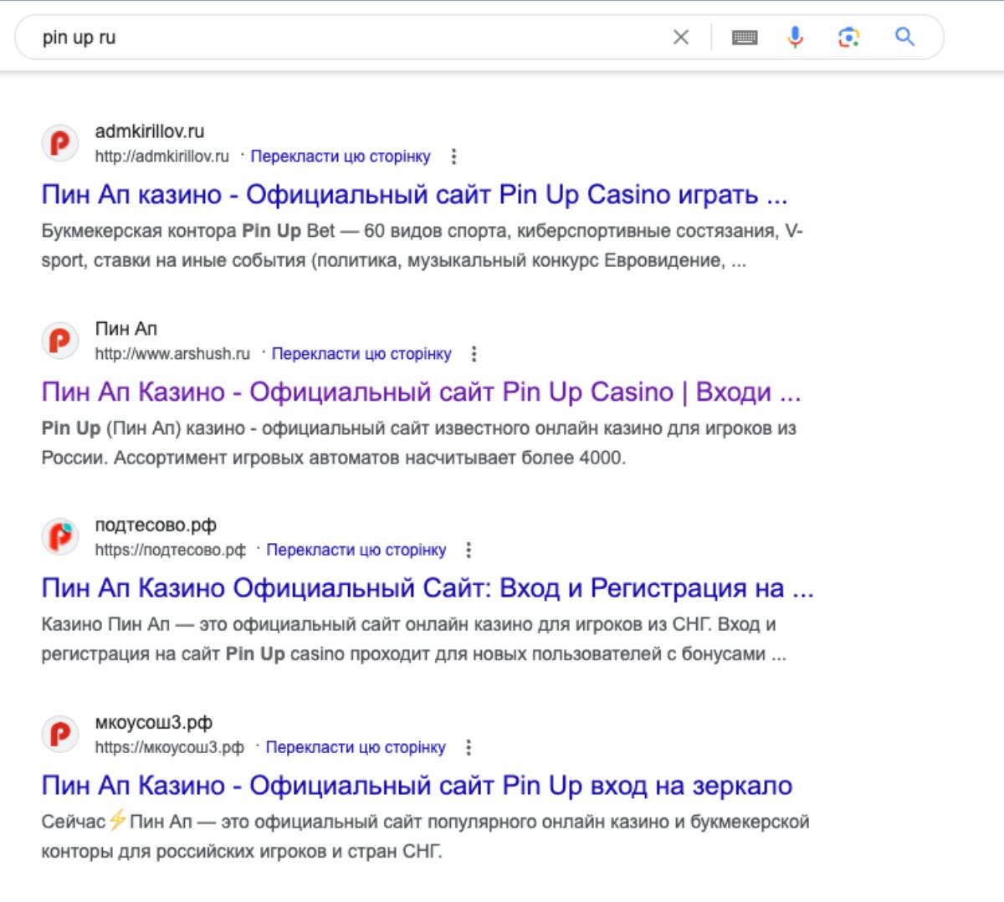Open result 'Пин Ап Казино ... Pin Up вход на зеркало'
Image resolution: width=1004 pixels, height=902 pixels.
point(417,786)
